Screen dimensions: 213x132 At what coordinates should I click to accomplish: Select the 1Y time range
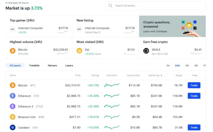pos(204,66)
